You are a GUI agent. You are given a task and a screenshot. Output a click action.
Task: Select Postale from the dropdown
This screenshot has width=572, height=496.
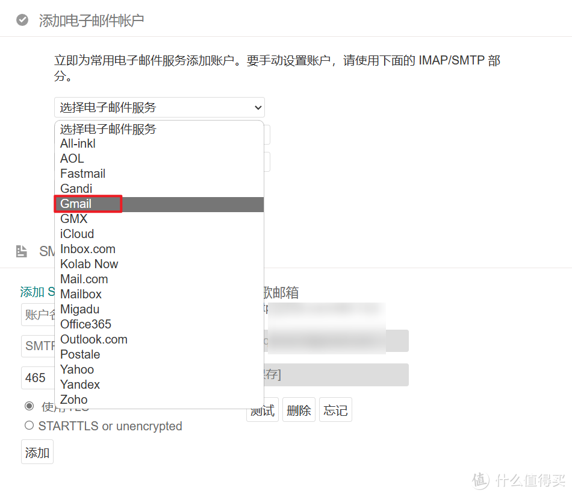[159, 354]
